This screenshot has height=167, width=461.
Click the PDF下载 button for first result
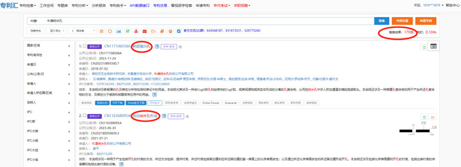click(118, 103)
